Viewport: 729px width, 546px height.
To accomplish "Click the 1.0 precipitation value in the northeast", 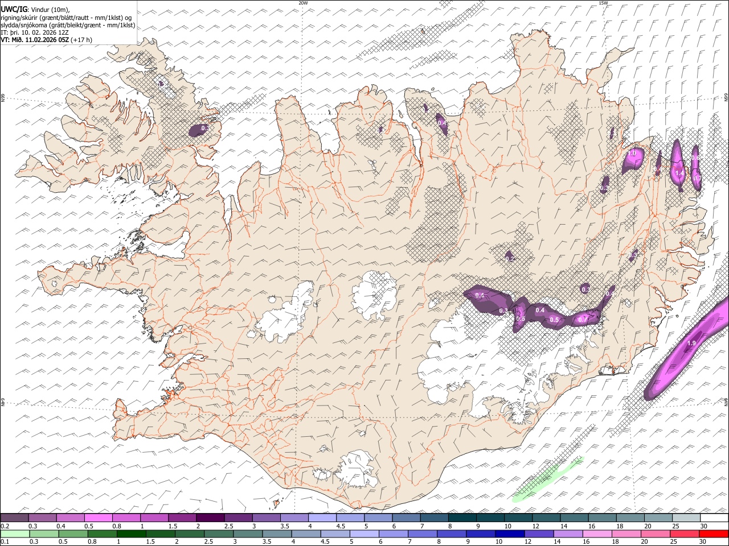I will point(632,154).
